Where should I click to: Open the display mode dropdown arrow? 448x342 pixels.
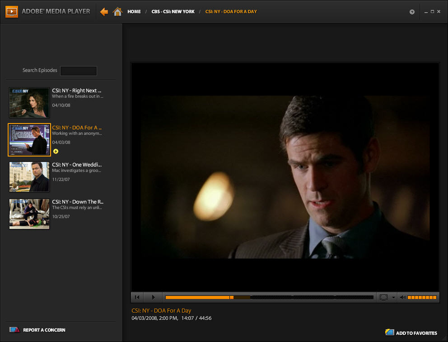(x=393, y=298)
